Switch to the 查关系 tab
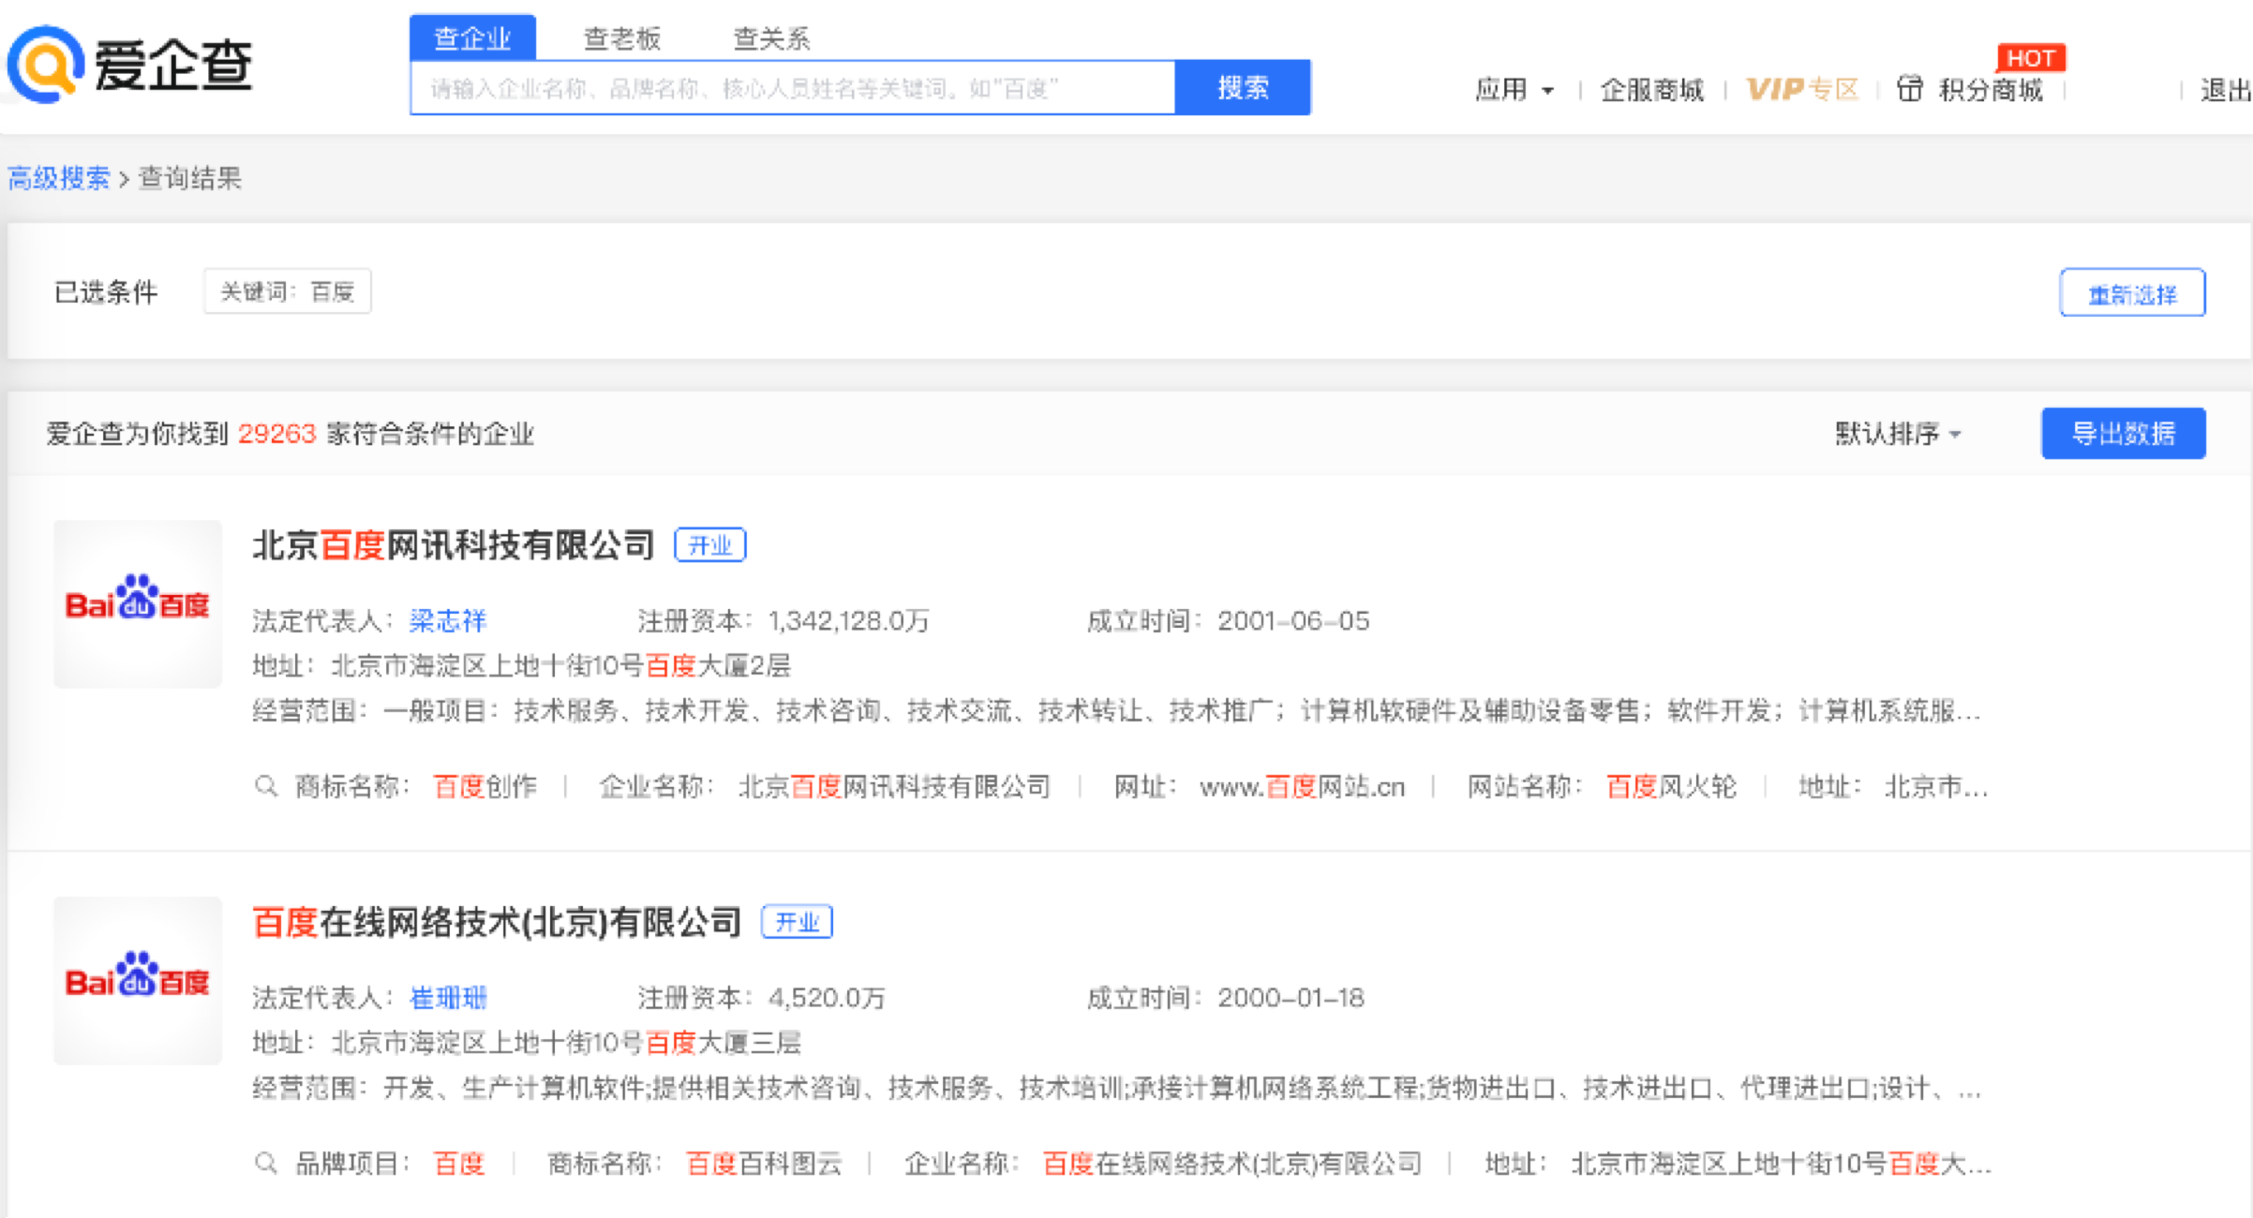2253x1218 pixels. pyautogui.click(x=771, y=38)
